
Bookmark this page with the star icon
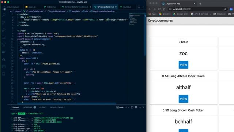pyautogui.click(x=225, y=9)
